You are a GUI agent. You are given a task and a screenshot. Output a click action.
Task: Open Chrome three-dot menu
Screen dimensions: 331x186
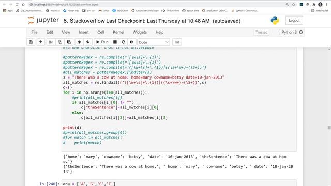[326, 5]
